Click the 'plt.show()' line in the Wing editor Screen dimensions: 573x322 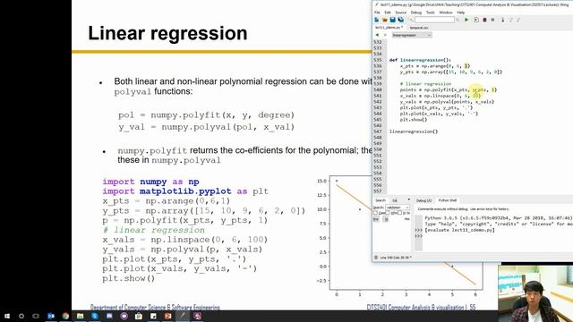414,119
